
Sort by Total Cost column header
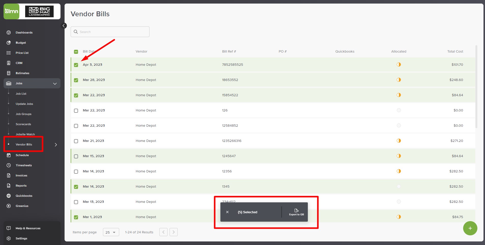pos(455,51)
